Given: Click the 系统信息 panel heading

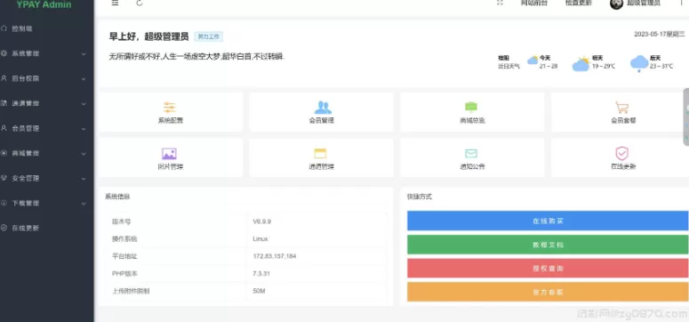Looking at the screenshot, I should pos(117,197).
